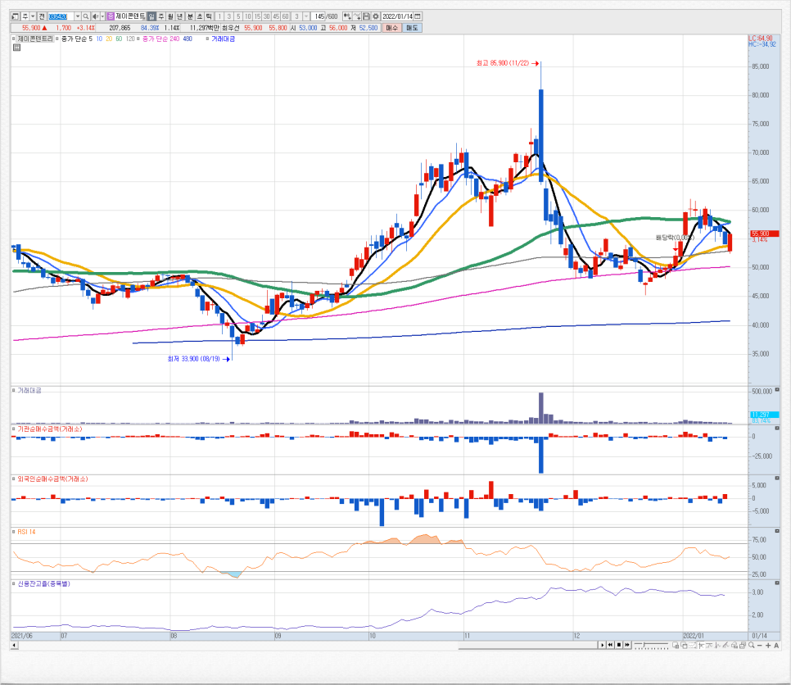The image size is (791, 685).
Task: Select the 60 interval button
Action: pyautogui.click(x=286, y=16)
